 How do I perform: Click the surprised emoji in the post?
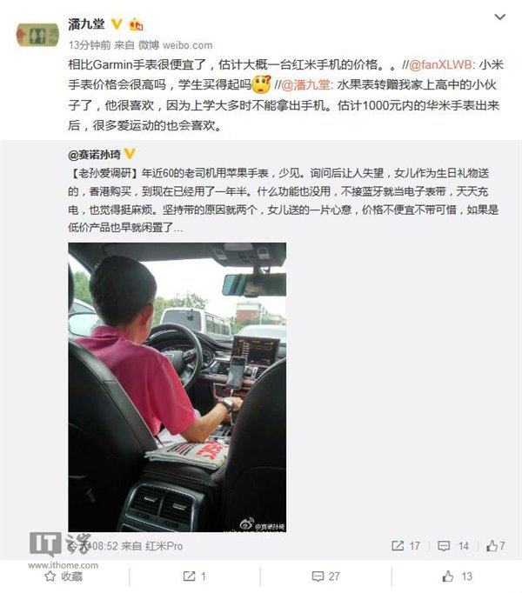[x=262, y=84]
